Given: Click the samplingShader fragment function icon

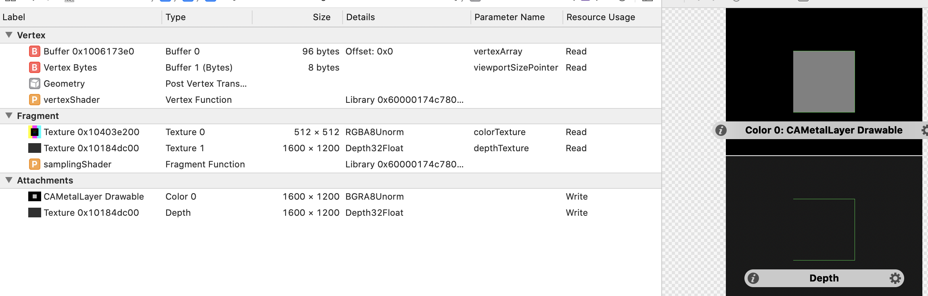Looking at the screenshot, I should tap(34, 164).
